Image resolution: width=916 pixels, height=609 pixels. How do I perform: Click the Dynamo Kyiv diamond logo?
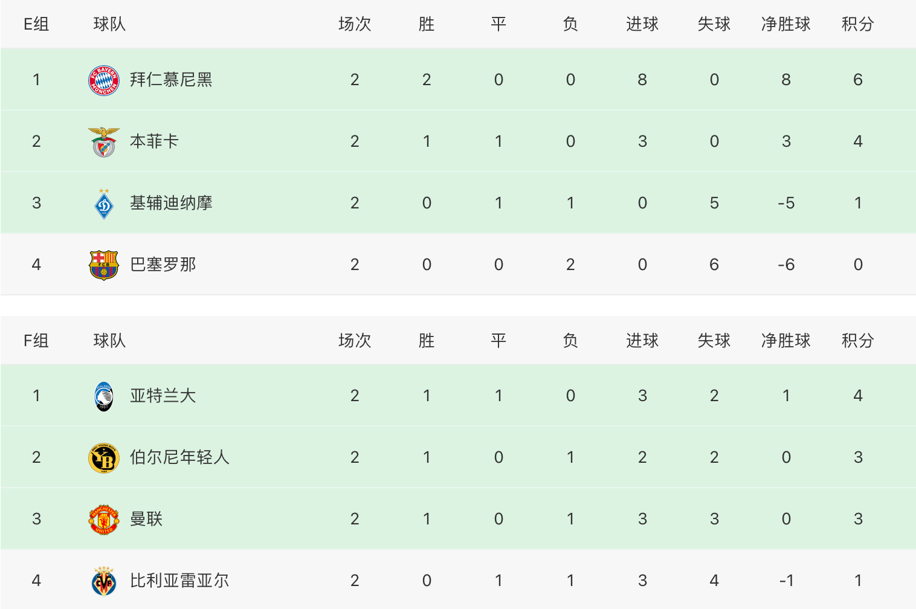104,203
